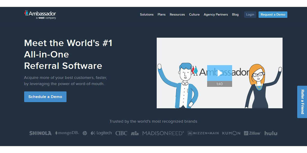Image resolution: width=307 pixels, height=153 pixels.
Task: Click the mongoDB brand logo
Action: tap(67, 133)
